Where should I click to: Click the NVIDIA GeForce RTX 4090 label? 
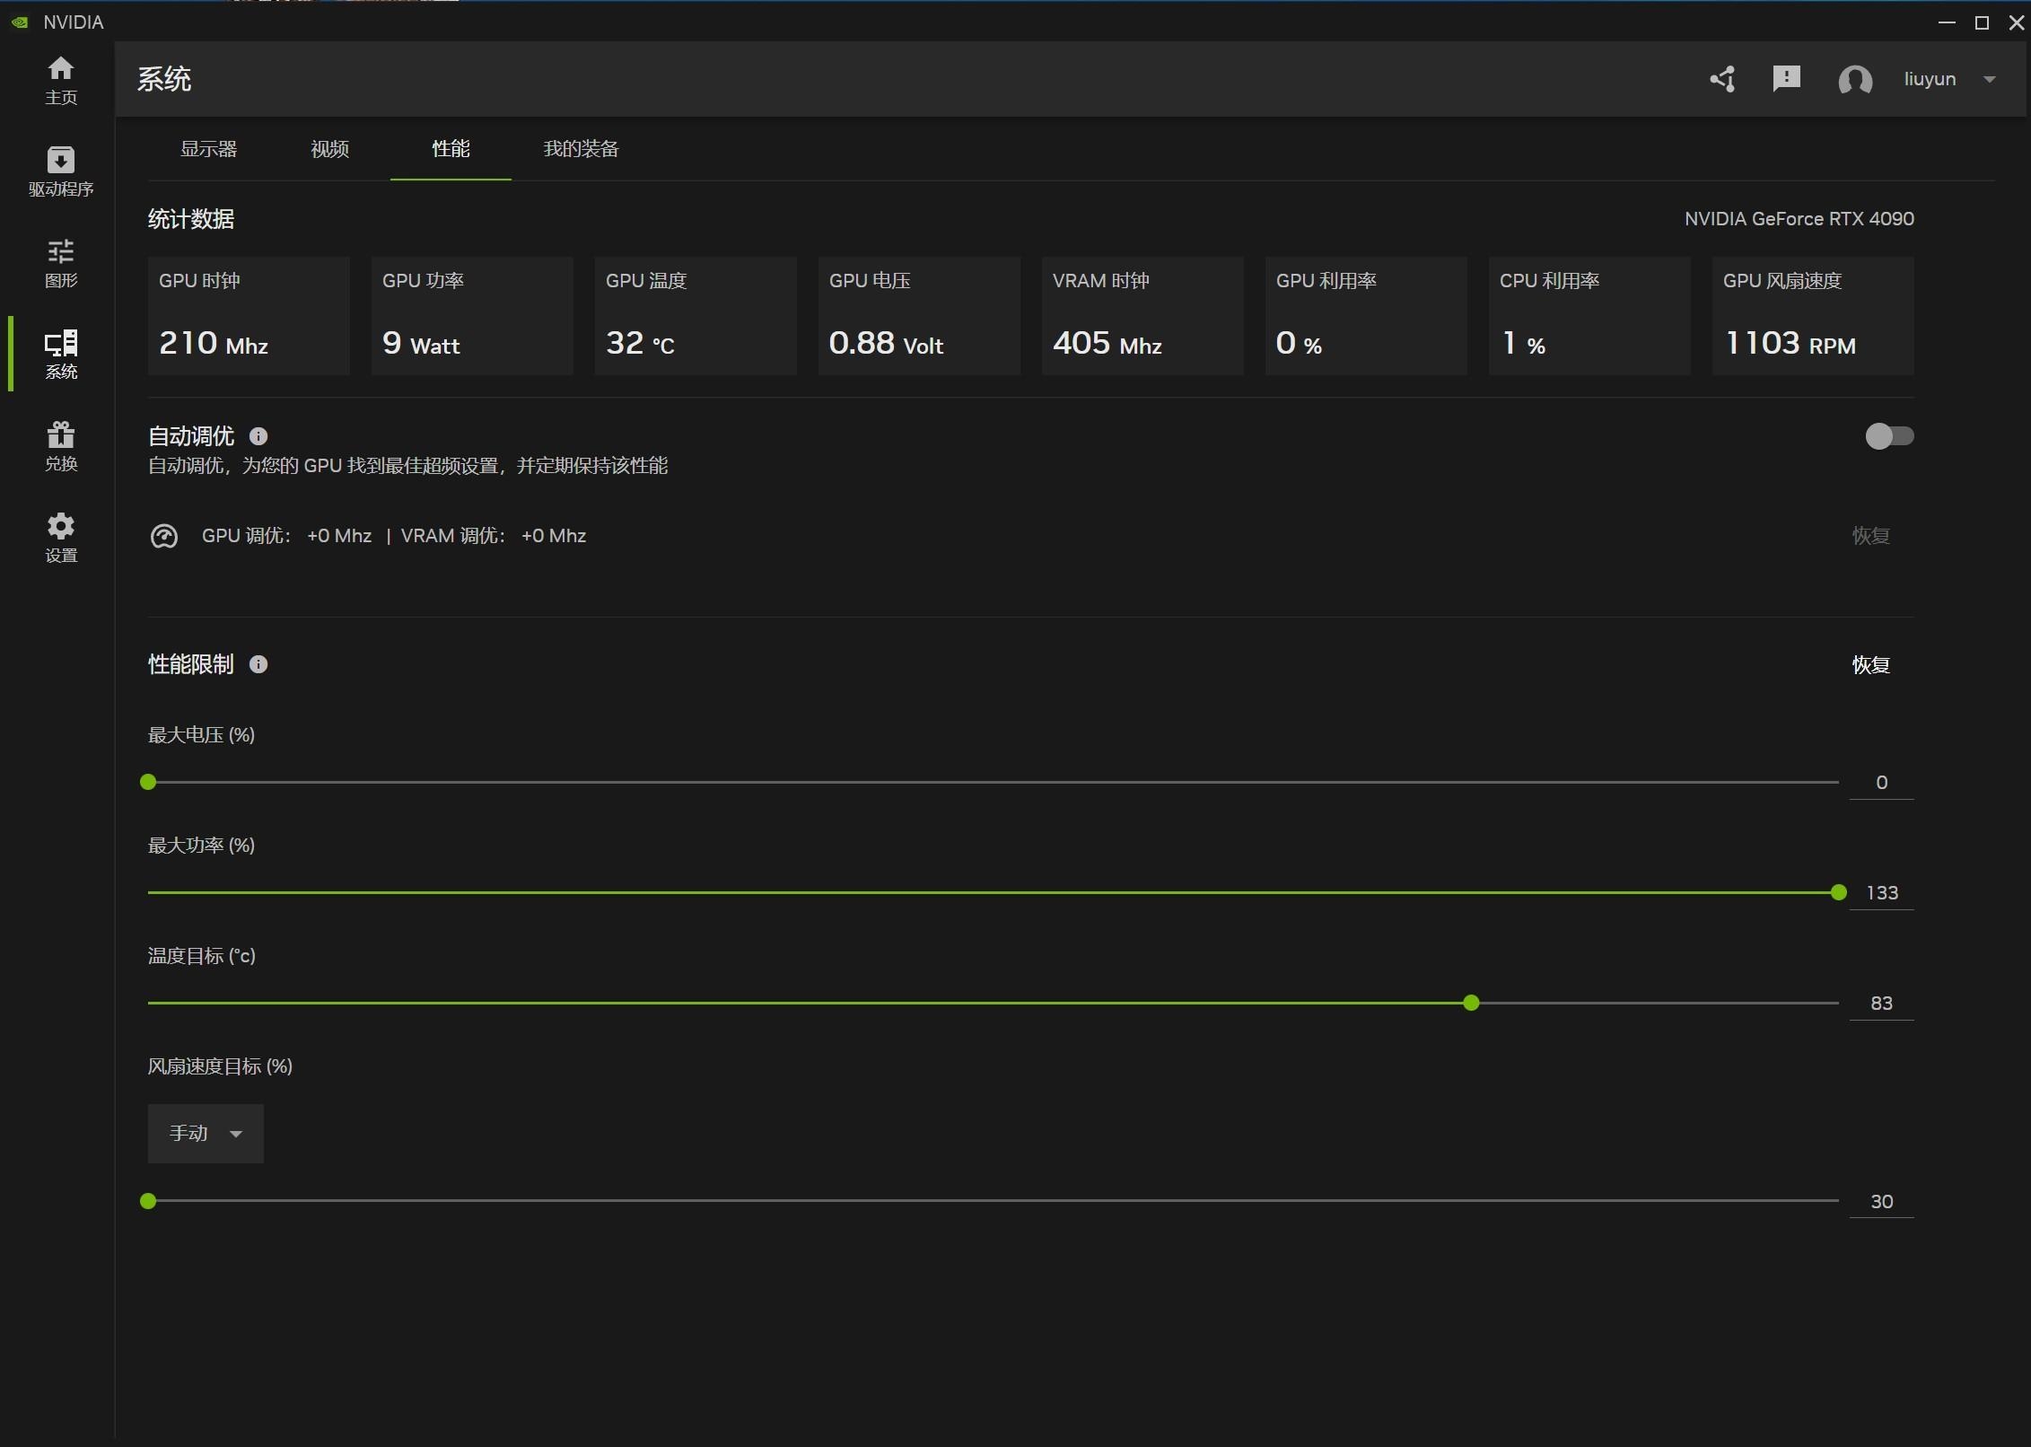1799,219
